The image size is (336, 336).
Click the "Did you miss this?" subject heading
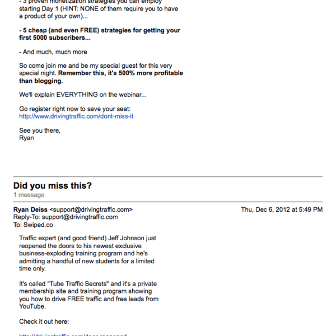(52, 186)
